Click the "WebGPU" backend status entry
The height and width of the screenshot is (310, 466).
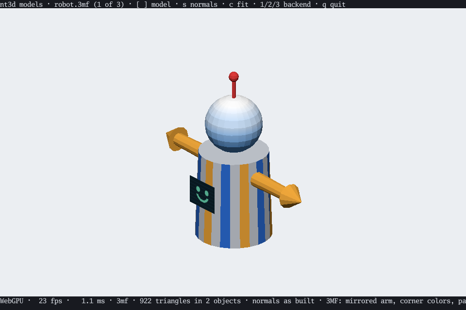[12, 301]
